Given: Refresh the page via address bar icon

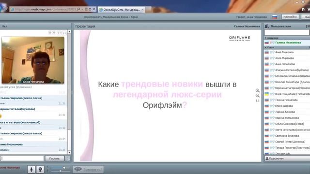Looking at the screenshot, I should (x=90, y=9).
